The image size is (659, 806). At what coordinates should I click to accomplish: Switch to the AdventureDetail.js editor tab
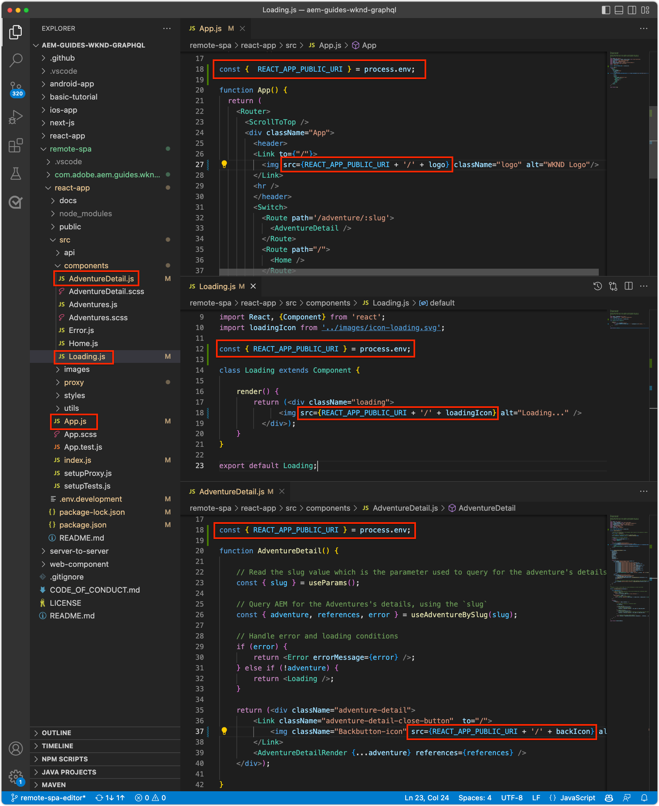click(232, 491)
